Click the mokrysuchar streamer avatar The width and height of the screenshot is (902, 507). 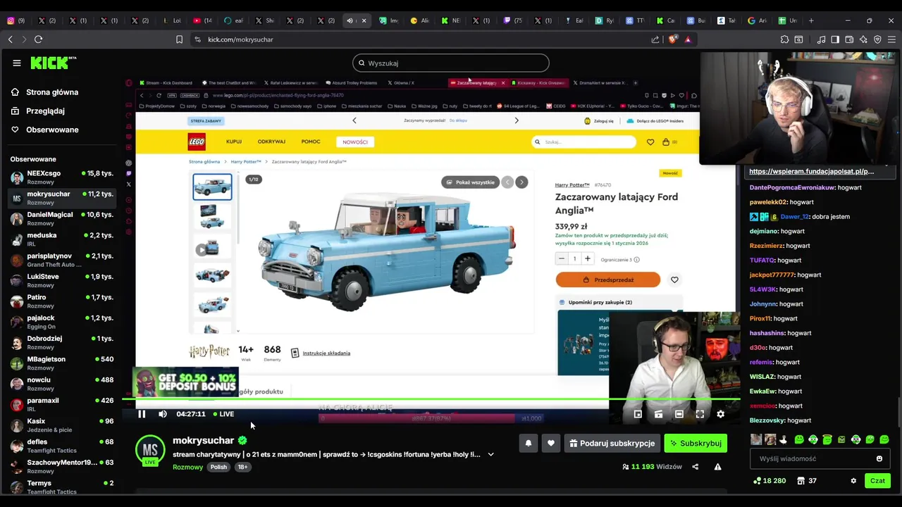pos(150,451)
